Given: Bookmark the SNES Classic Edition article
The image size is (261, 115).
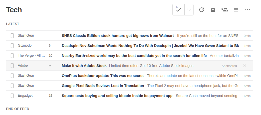Looking at the screenshot, I should (x=12, y=36).
